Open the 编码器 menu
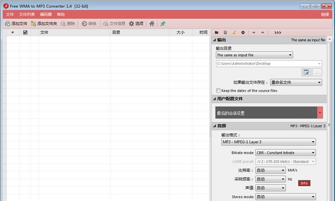Screen dimensions: 335x201 pyautogui.click(x=46, y=15)
